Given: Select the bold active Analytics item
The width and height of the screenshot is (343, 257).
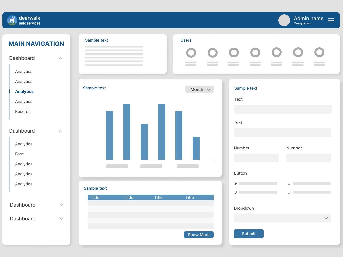Looking at the screenshot, I should [24, 91].
